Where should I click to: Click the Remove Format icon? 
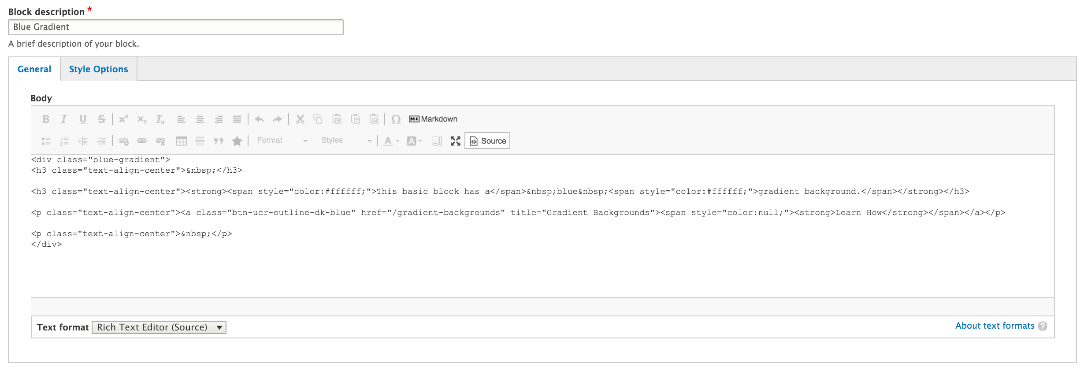point(160,119)
